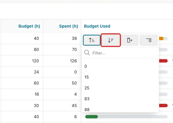Click the green budget progress bar
Viewport: 173px width, 123px height.
pyautogui.click(x=91, y=116)
